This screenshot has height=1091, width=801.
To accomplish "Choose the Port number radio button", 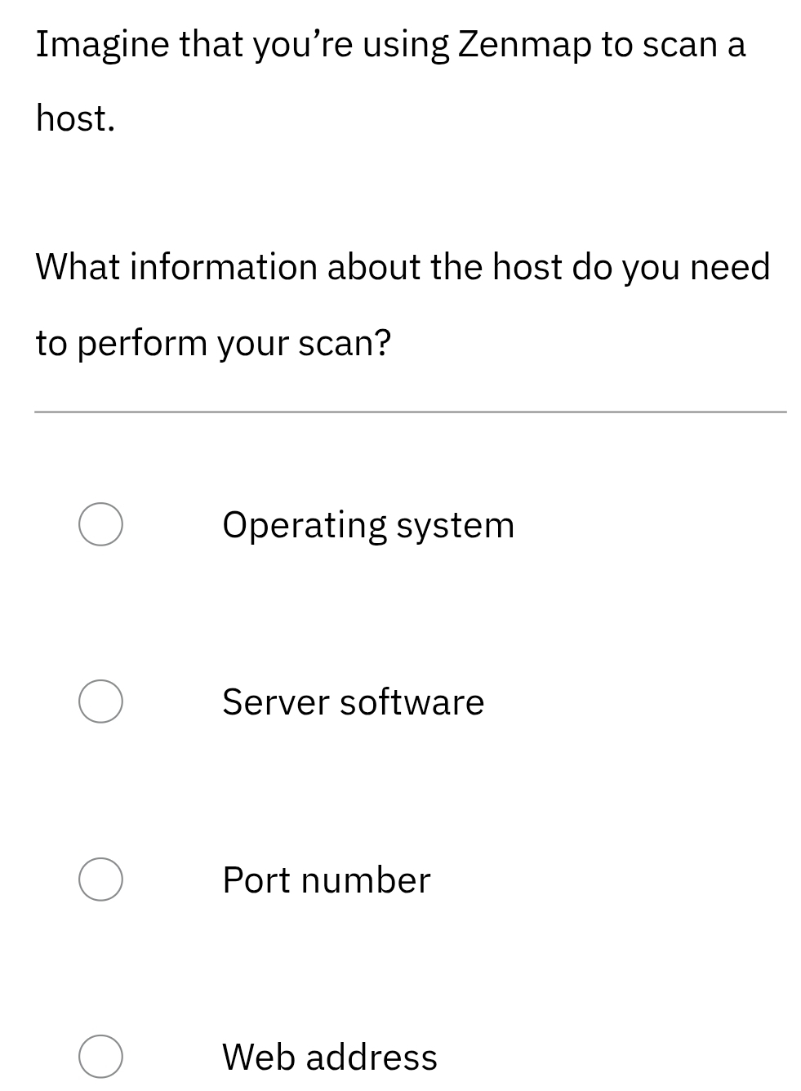I will click(x=100, y=879).
